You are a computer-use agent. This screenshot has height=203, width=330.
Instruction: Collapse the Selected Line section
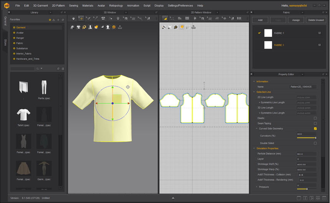pyautogui.click(x=254, y=92)
